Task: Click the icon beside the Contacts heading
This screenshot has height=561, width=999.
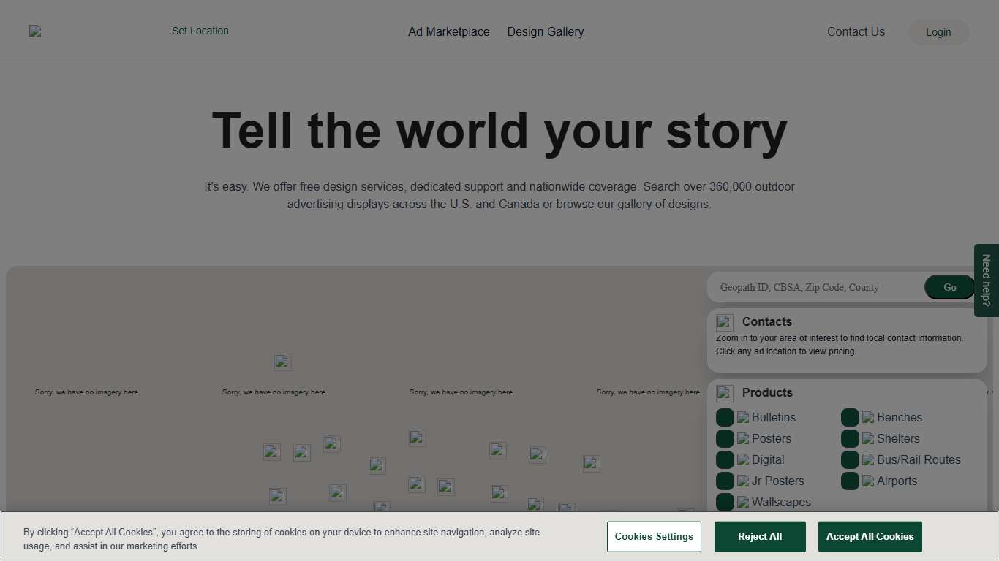Action: coord(724,323)
